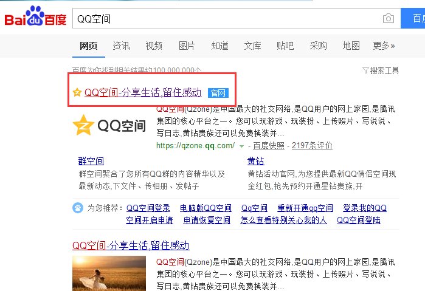Switch to the 资讯 tab

pyautogui.click(x=121, y=46)
